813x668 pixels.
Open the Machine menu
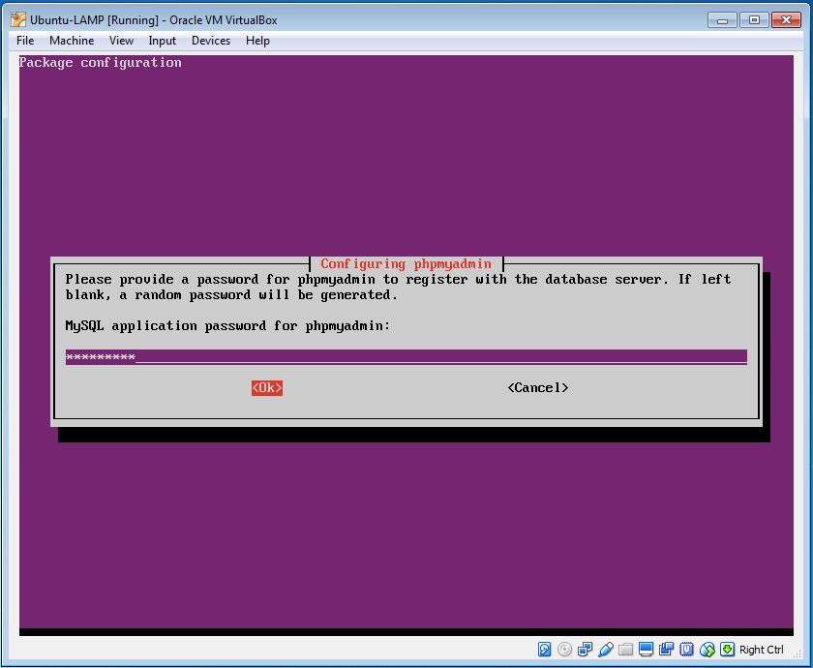(72, 41)
